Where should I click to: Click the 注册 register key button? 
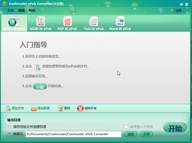[176, 11]
